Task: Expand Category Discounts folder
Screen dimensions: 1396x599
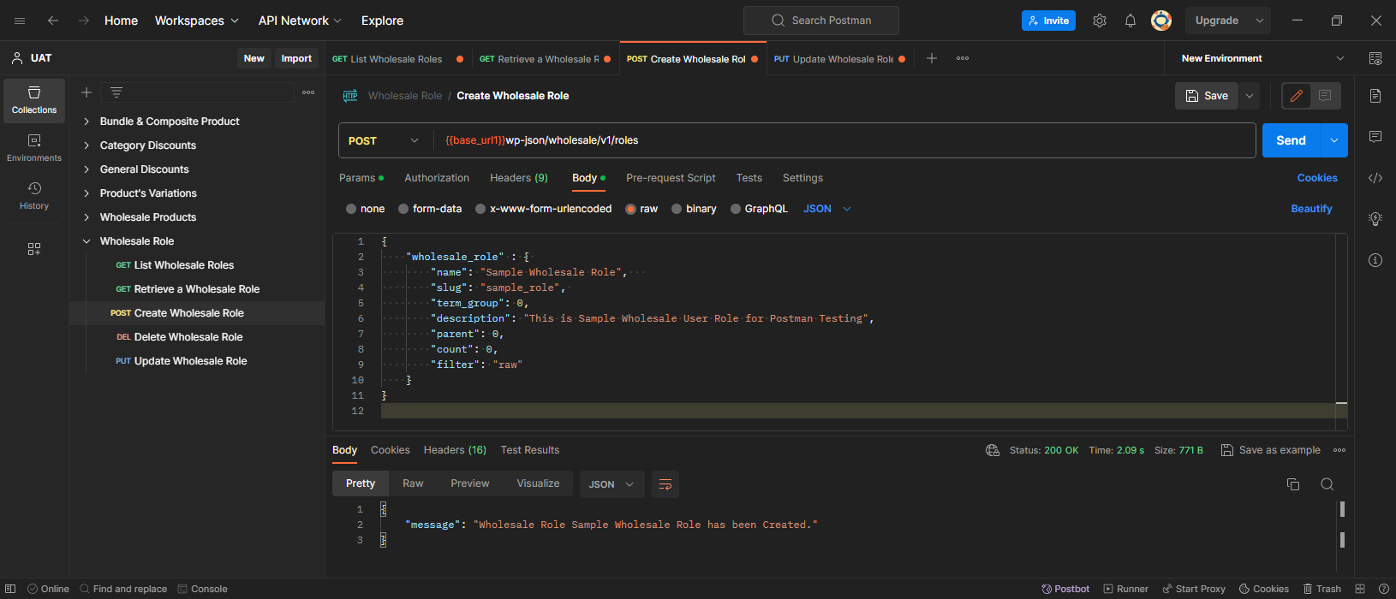Action: (87, 145)
